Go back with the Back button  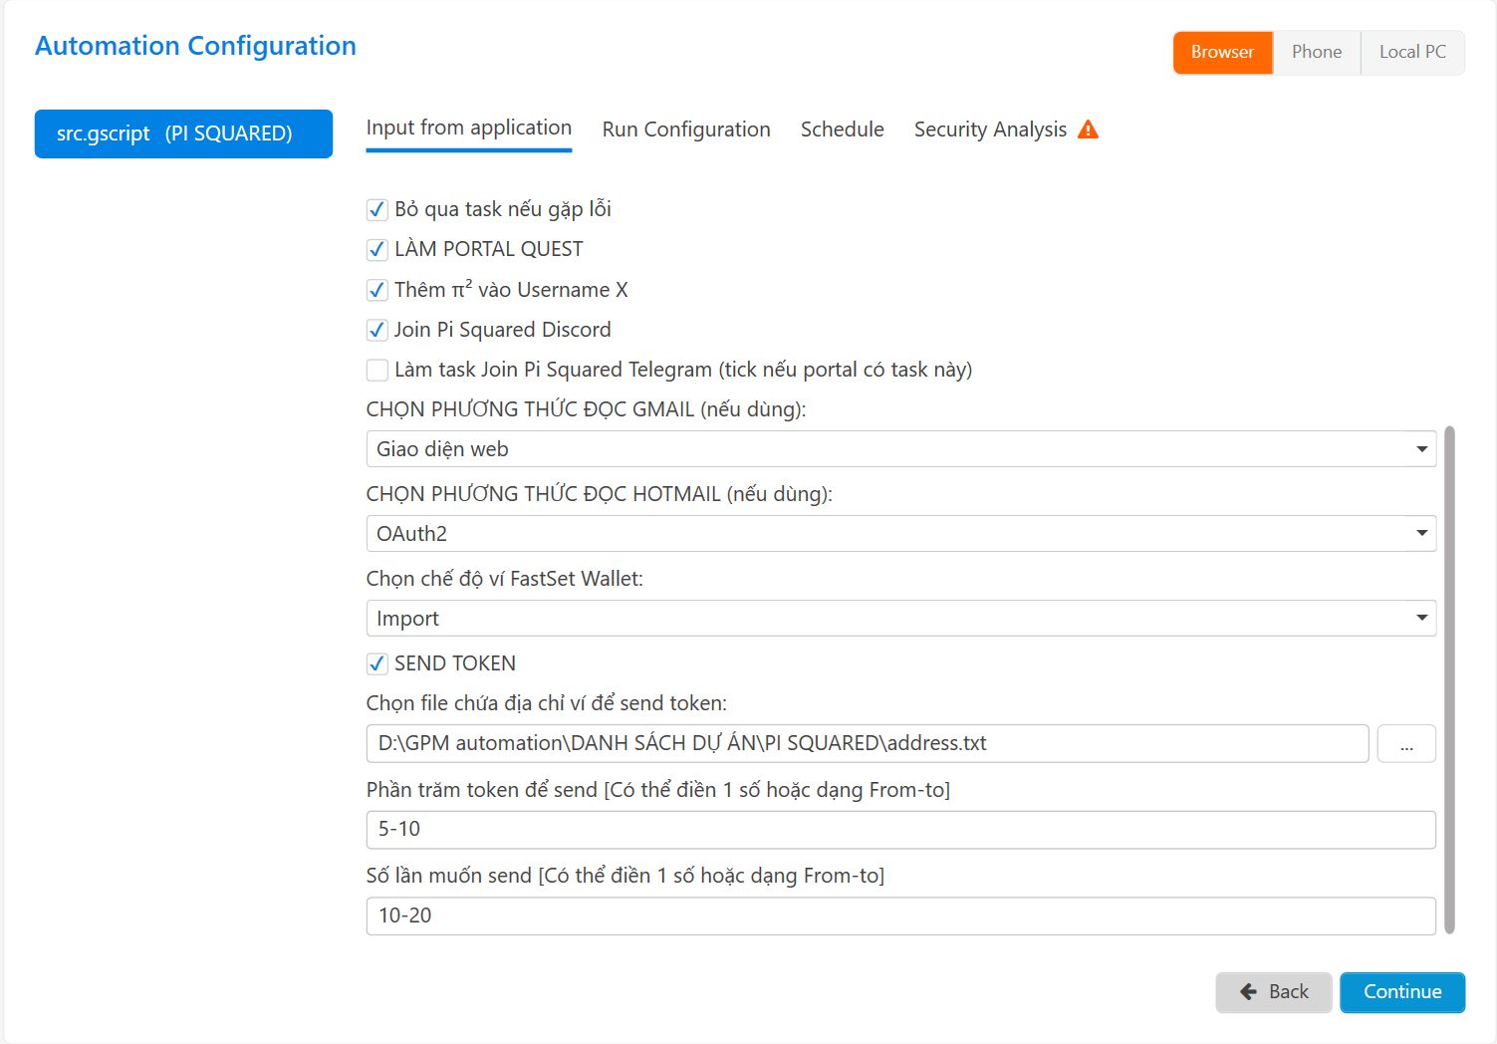point(1273,992)
